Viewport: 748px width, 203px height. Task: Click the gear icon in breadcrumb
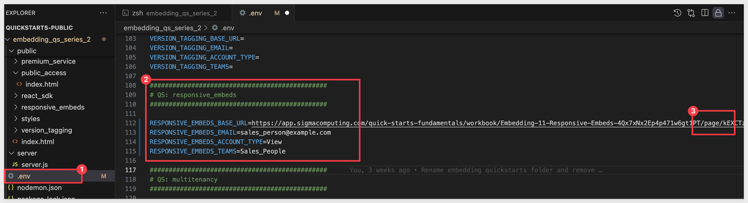(x=215, y=28)
